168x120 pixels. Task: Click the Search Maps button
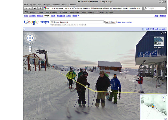pos(110,22)
